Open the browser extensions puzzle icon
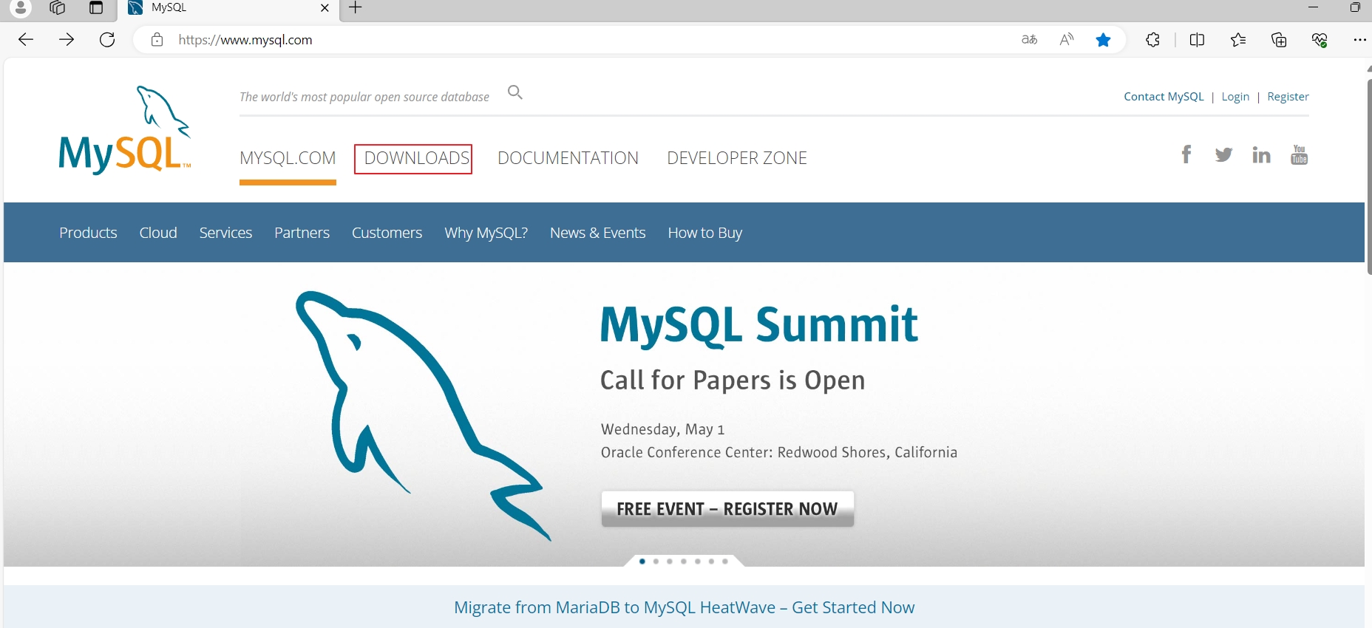The image size is (1372, 628). [1152, 40]
